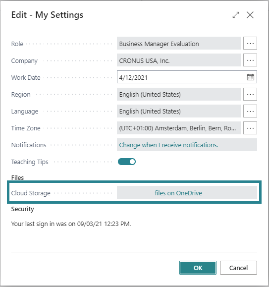This screenshot has height=287, width=269.
Task: Click the Language field label
Action: click(25, 112)
